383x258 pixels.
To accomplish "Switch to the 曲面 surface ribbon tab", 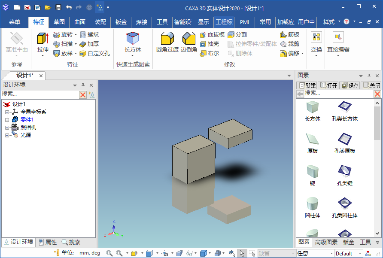I will tap(80, 22).
